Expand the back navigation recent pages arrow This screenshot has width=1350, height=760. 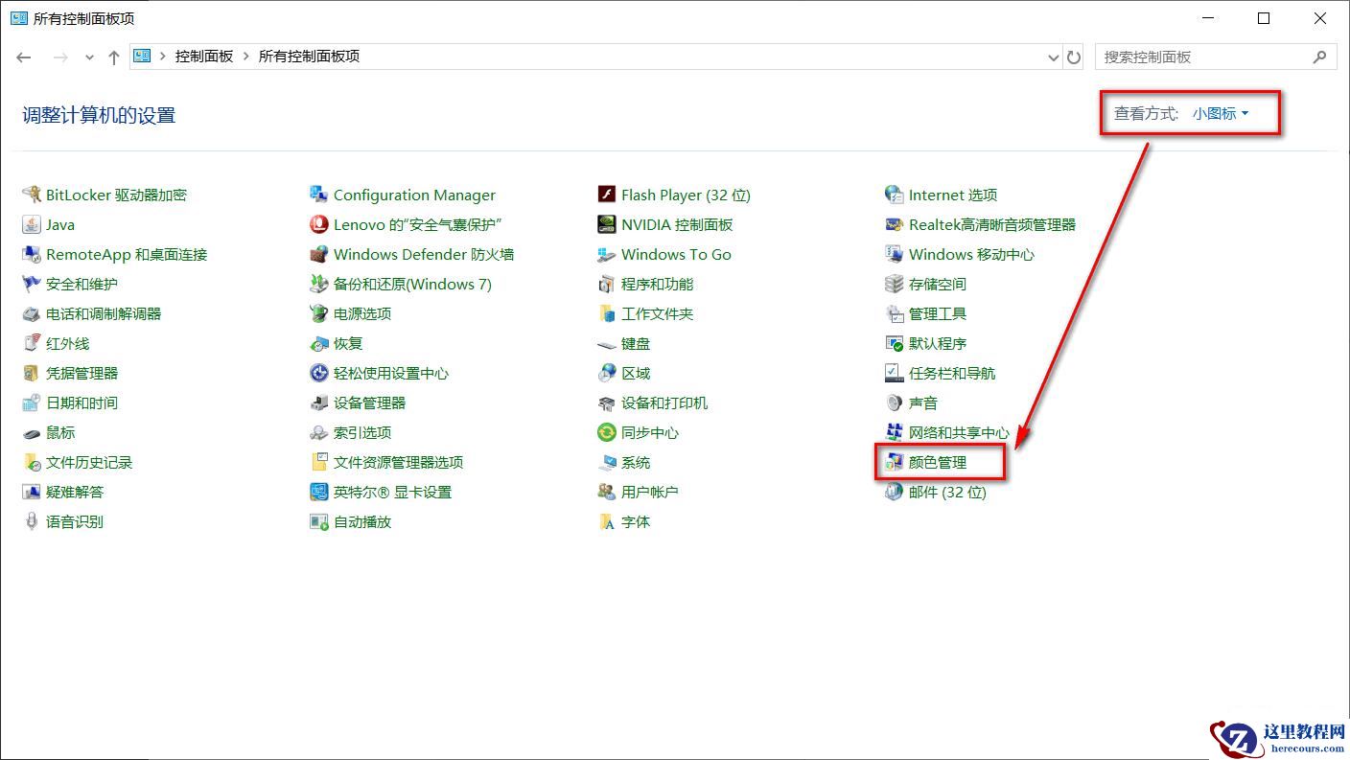[x=89, y=57]
